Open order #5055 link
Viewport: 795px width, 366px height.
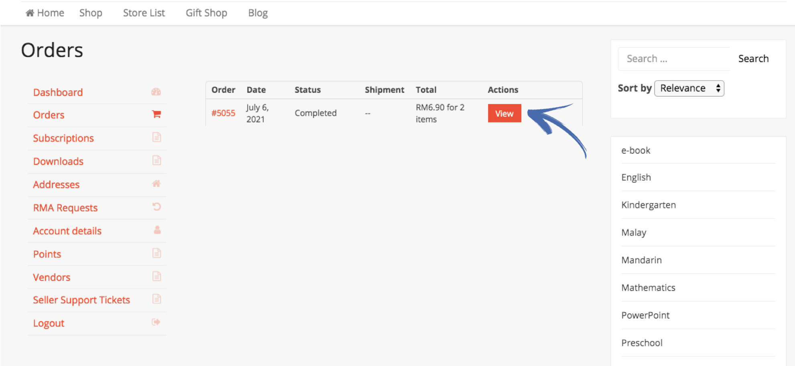tap(223, 113)
